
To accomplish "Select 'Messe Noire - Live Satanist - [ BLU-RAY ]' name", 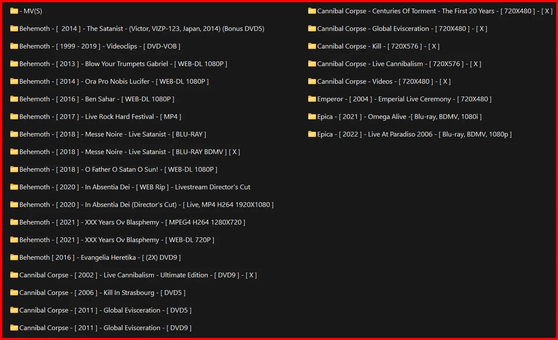I will click(113, 134).
